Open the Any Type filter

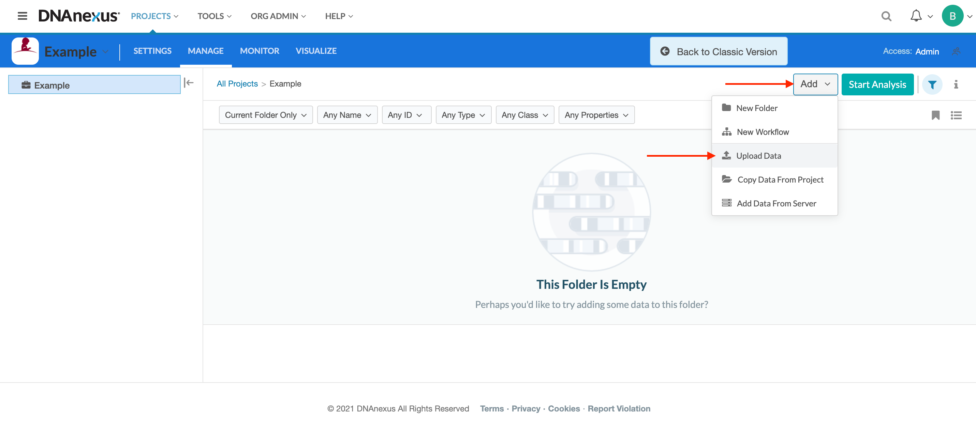tap(463, 115)
